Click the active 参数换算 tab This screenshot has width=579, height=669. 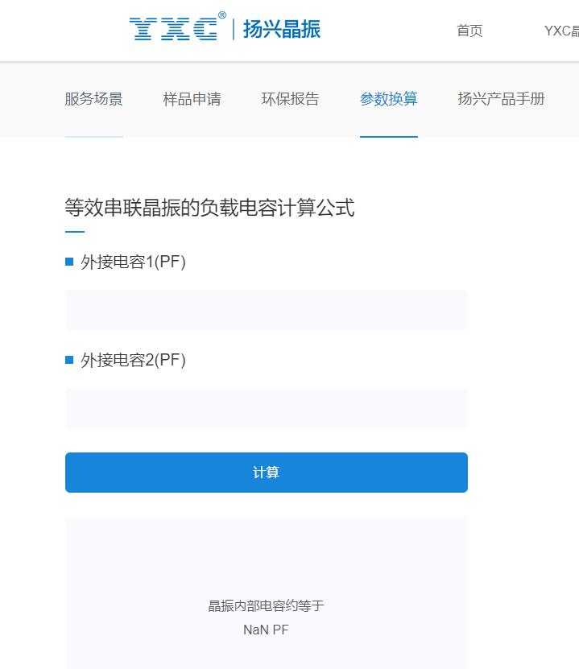(388, 99)
